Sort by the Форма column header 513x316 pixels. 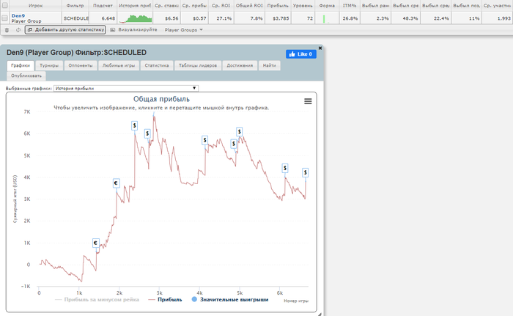pyautogui.click(x=327, y=6)
